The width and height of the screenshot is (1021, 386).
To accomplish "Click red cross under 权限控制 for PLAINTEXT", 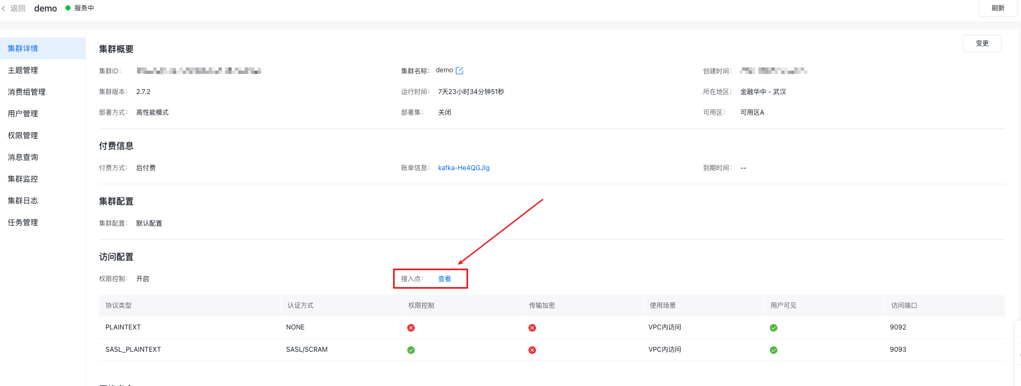I will [411, 328].
